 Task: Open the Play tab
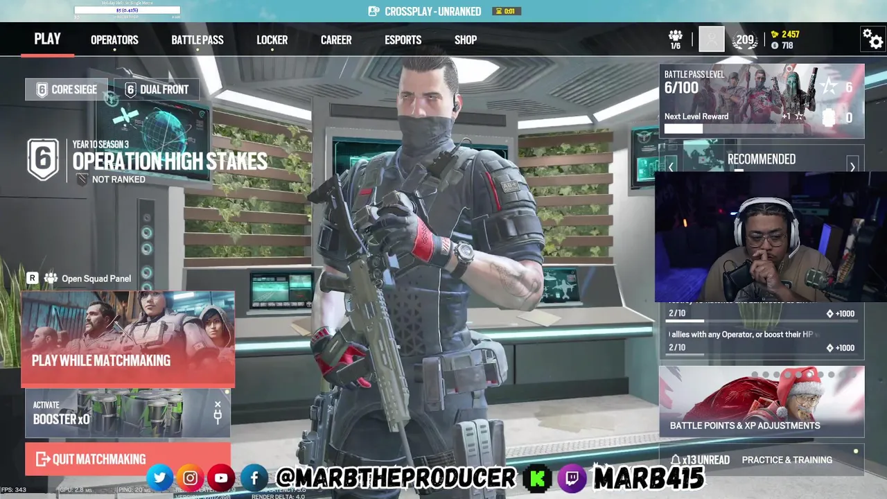pos(47,39)
